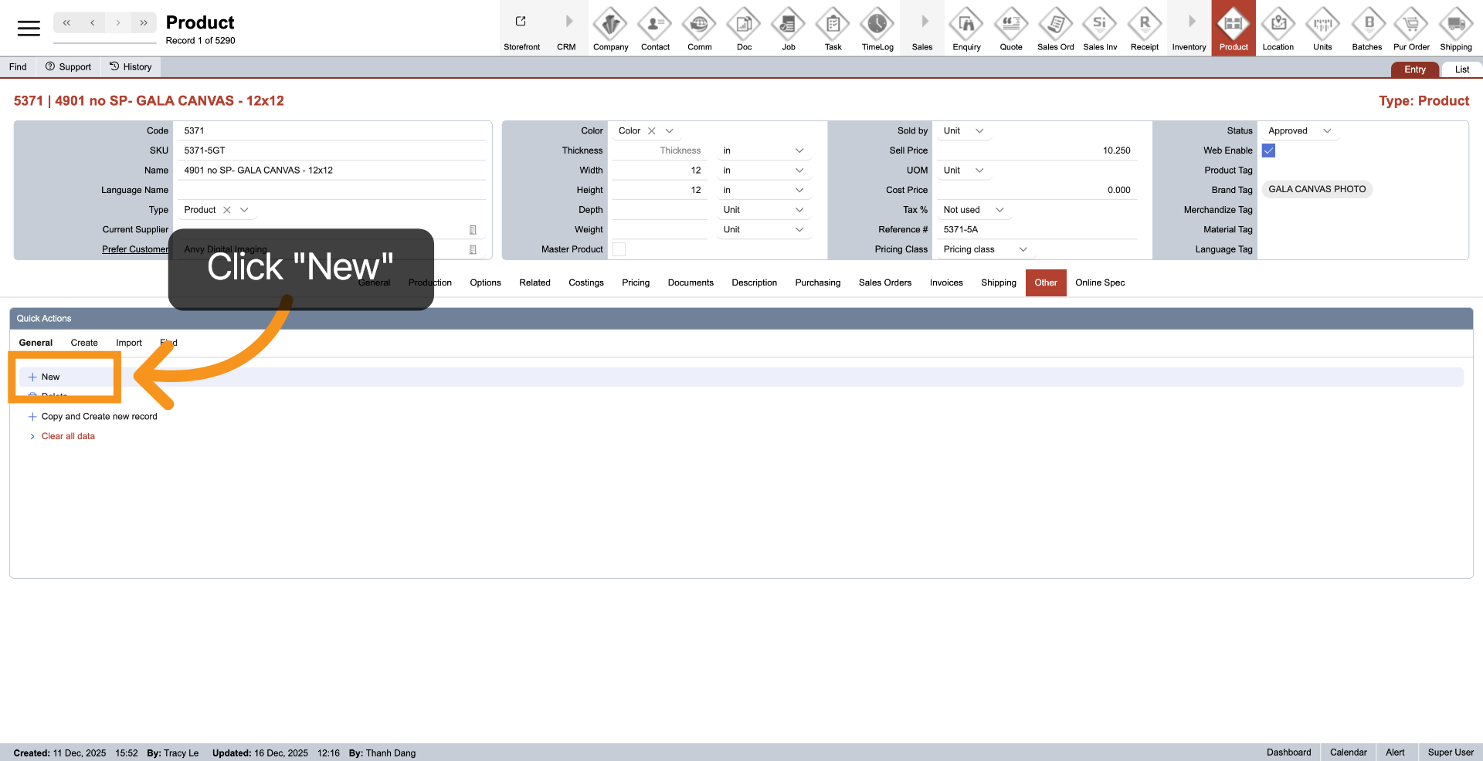Click the Clear all data link
The width and height of the screenshot is (1483, 761).
point(68,436)
